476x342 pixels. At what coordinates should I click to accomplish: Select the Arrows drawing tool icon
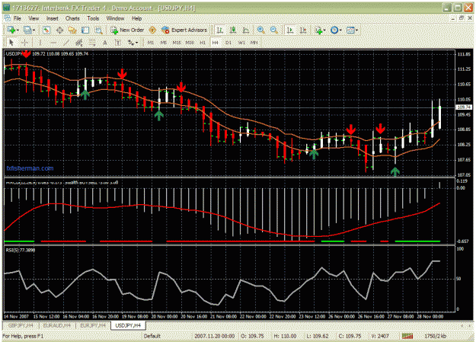[130, 43]
